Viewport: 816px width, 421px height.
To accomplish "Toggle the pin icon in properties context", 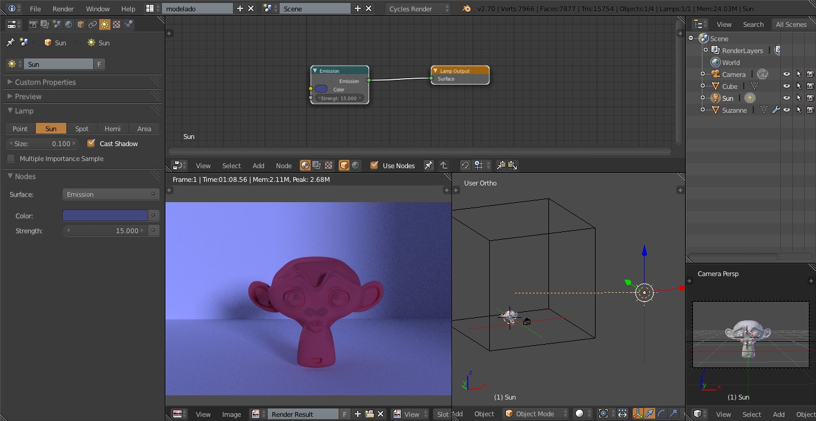I will tap(10, 42).
